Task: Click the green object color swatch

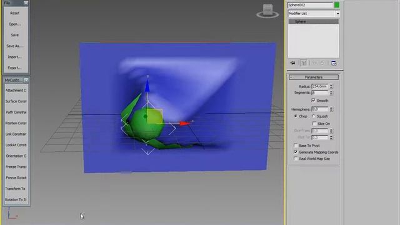Action: click(x=337, y=5)
